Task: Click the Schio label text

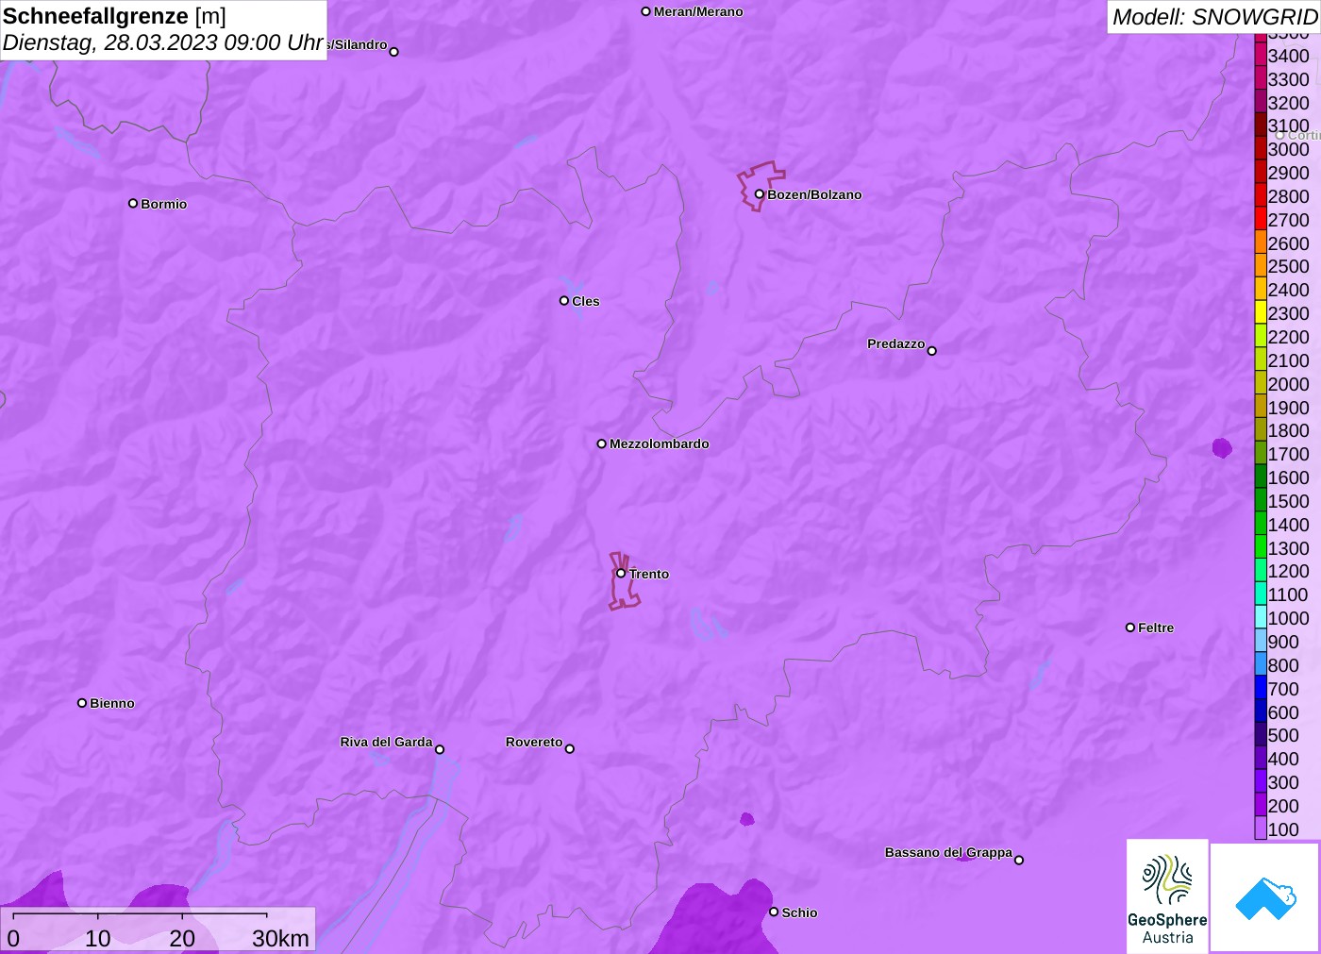Action: 799,912
